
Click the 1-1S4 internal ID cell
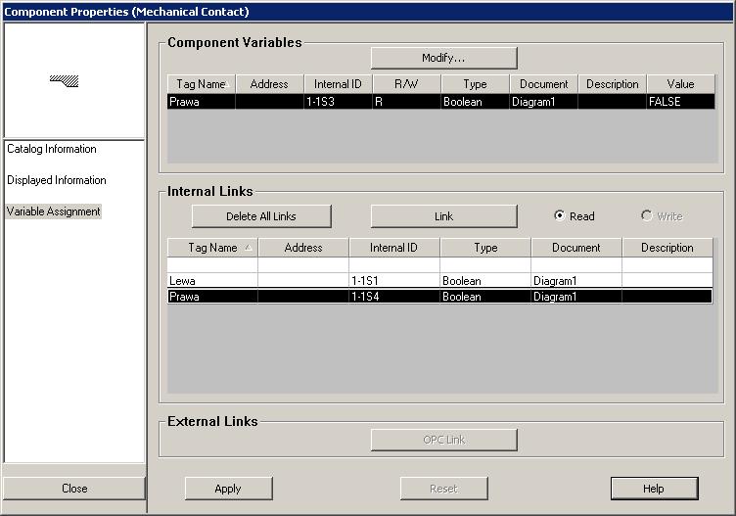pos(393,297)
